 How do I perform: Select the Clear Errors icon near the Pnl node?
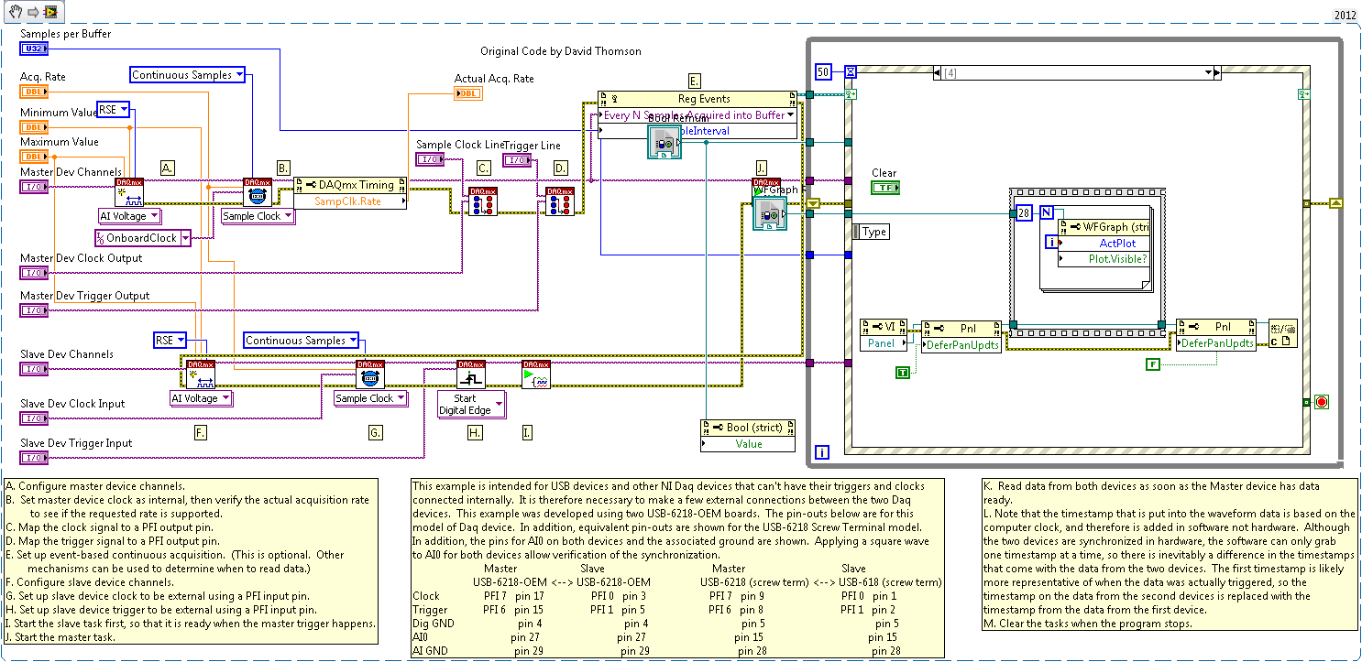point(1282,332)
